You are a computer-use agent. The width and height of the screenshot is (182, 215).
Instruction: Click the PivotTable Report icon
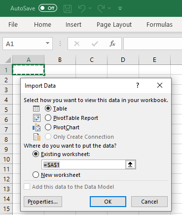point(36,118)
